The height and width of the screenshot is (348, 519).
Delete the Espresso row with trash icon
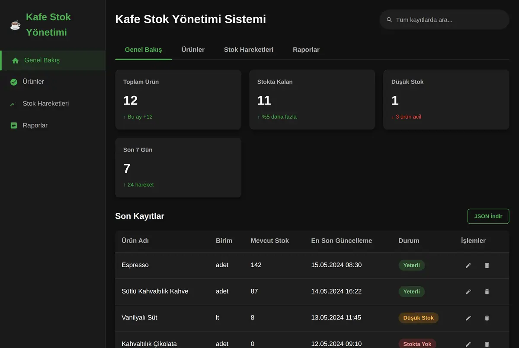coord(487,266)
